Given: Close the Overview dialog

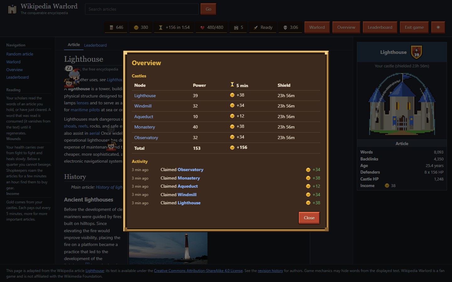Looking at the screenshot, I should pos(309,218).
